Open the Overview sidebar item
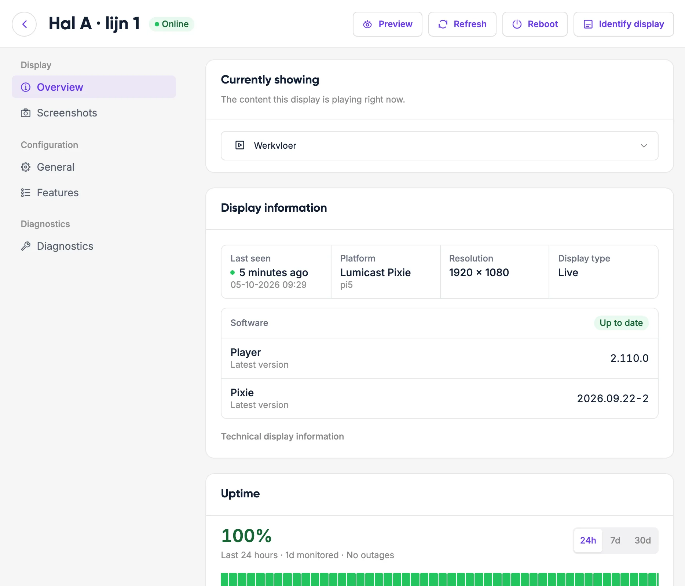Screen dimensions: 685x586 click(94, 87)
